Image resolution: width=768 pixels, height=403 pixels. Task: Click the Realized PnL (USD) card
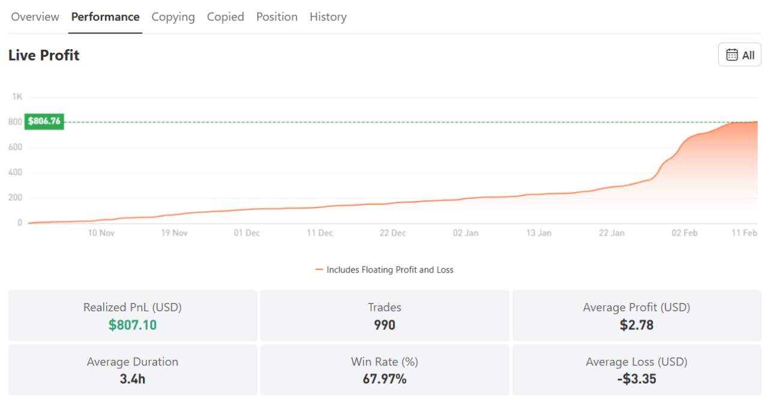click(x=133, y=316)
